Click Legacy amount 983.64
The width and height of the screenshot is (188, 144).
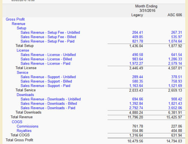[138, 59]
